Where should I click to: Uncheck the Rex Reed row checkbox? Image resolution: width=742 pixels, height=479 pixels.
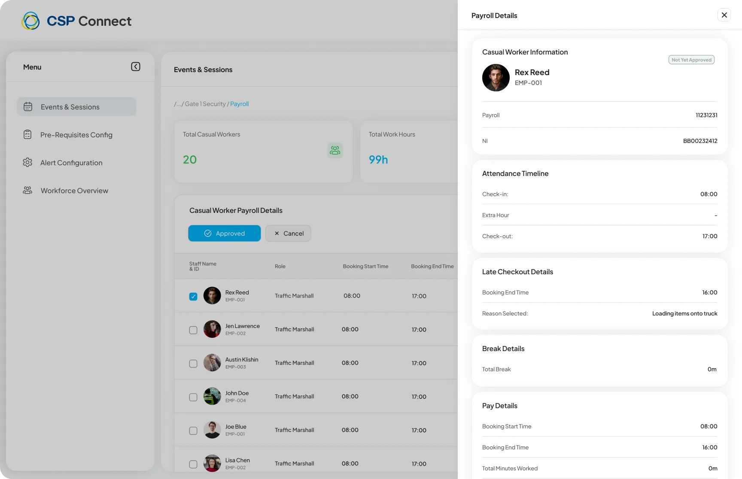(x=193, y=297)
